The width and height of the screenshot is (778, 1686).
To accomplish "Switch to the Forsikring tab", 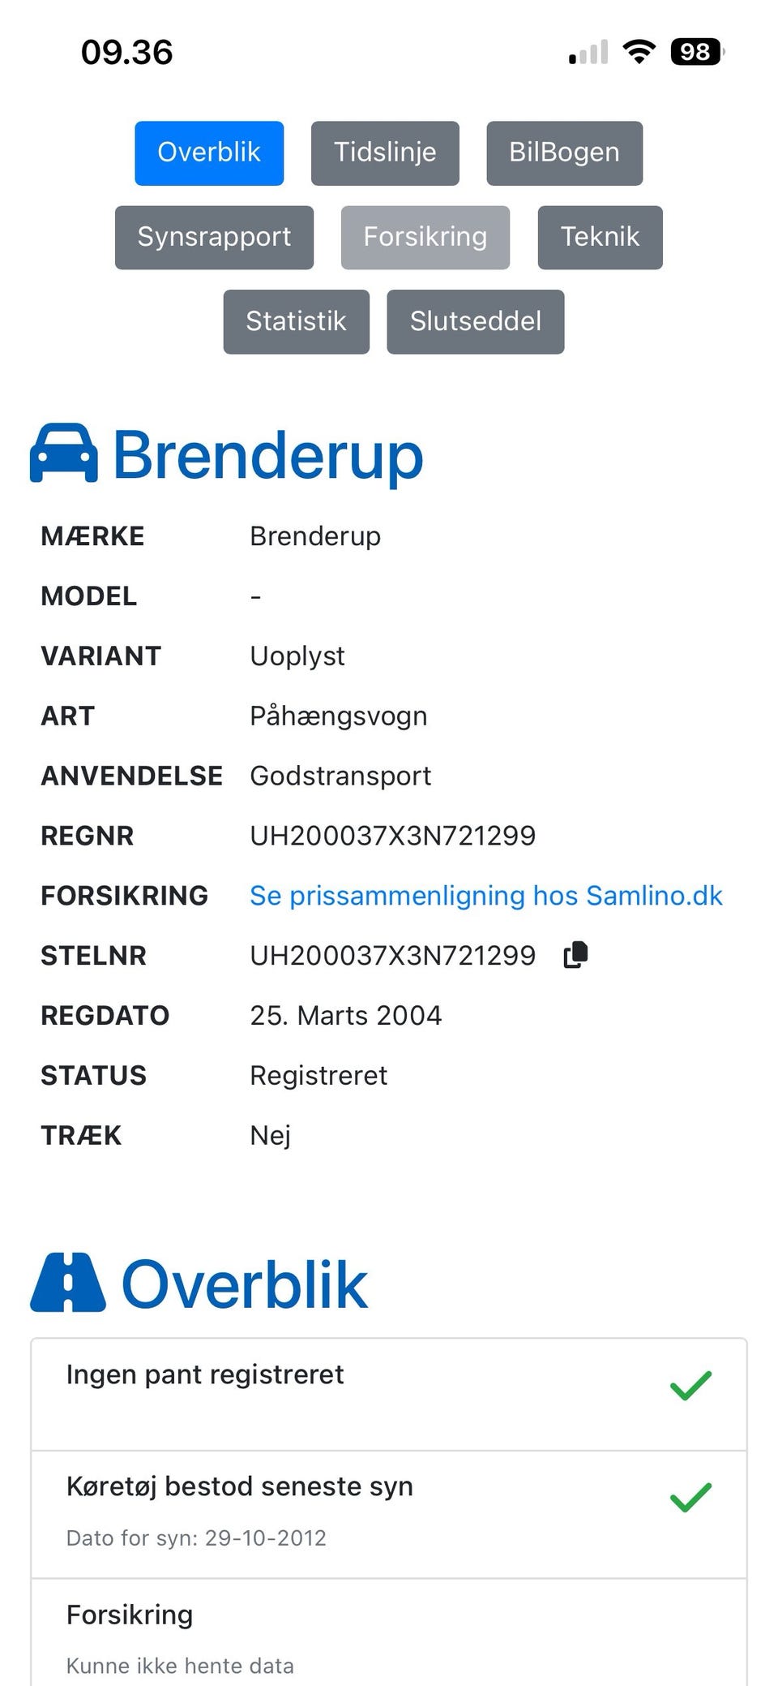I will tap(425, 237).
